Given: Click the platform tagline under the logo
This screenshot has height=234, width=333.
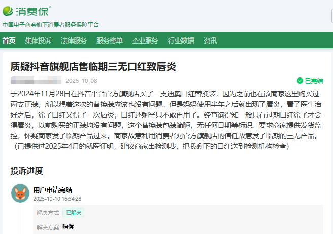Looking at the screenshot, I should coord(51,25).
